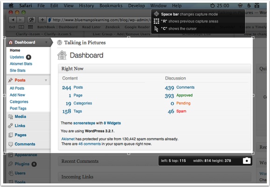Open the 46 comments spam queue link

coord(90,144)
